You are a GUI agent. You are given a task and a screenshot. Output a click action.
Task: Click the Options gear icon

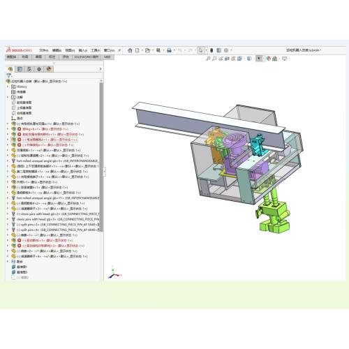click(x=226, y=50)
